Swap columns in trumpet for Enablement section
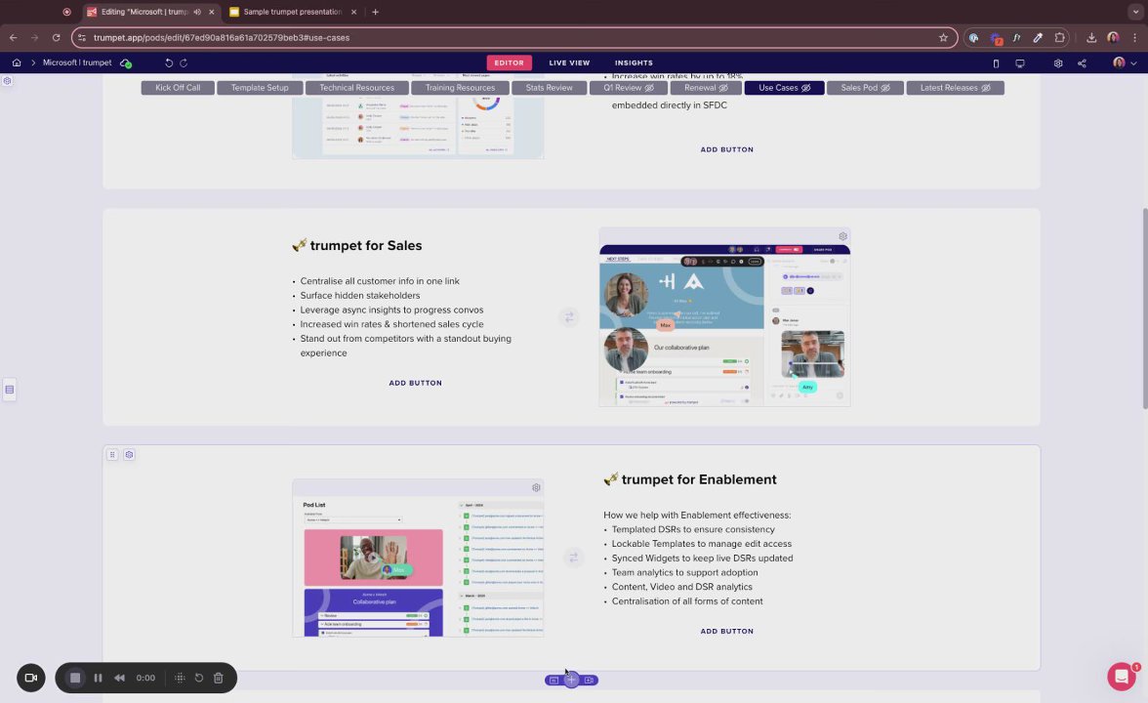 (x=573, y=558)
